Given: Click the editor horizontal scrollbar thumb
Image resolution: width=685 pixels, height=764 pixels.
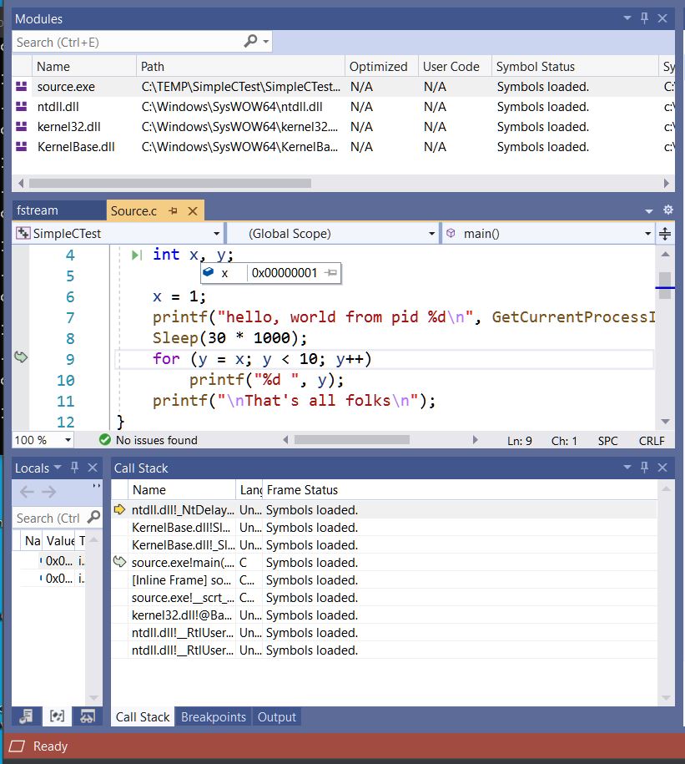Looking at the screenshot, I should pyautogui.click(x=351, y=440).
